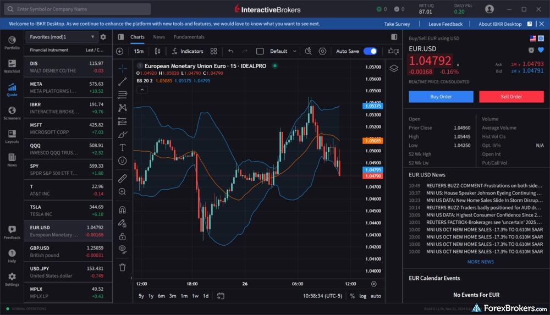Click the Buy Order button
The image size is (550, 315).
coord(441,97)
